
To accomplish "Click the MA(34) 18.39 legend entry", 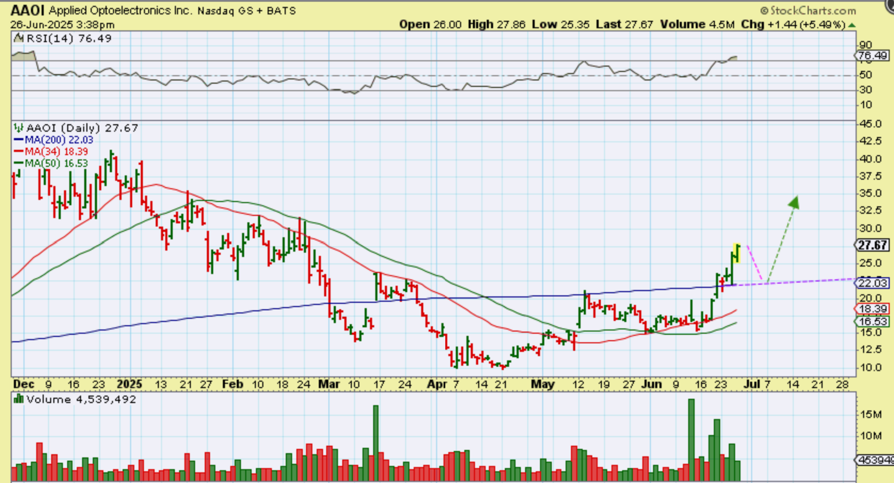I will (51, 151).
